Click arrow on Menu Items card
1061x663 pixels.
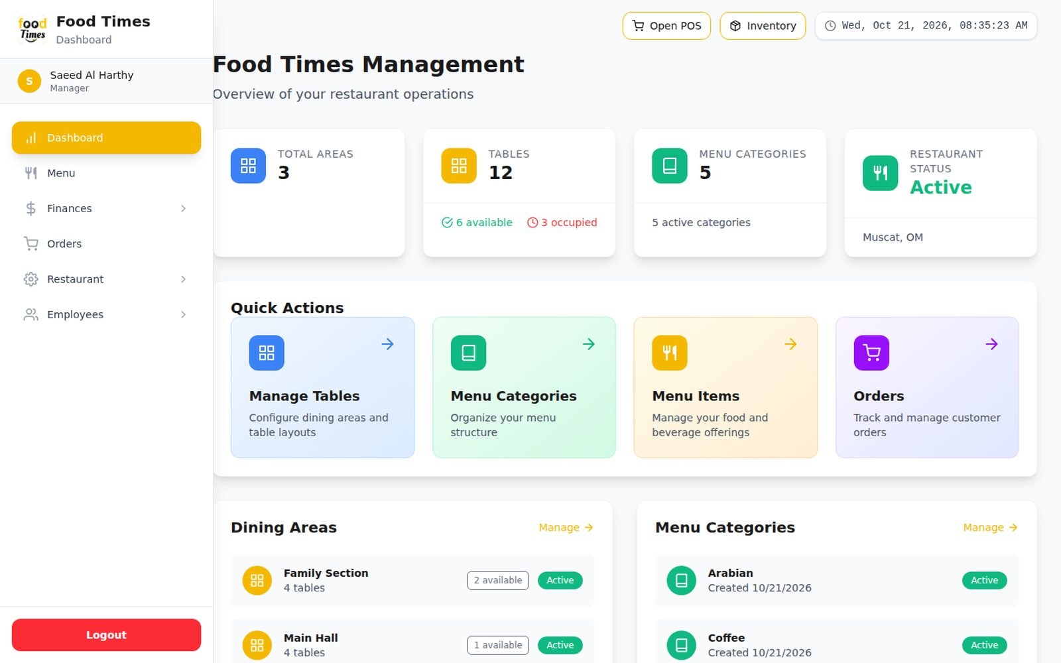(790, 344)
